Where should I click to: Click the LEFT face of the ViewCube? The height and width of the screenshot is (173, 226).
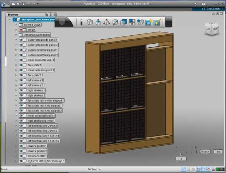(x=208, y=29)
